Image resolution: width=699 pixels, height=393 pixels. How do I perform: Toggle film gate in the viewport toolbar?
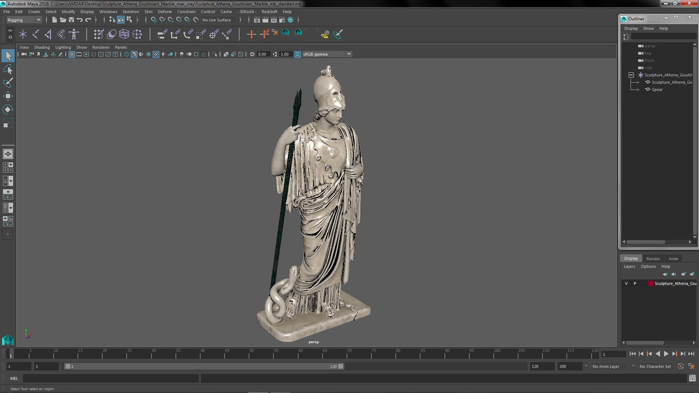(x=79, y=54)
